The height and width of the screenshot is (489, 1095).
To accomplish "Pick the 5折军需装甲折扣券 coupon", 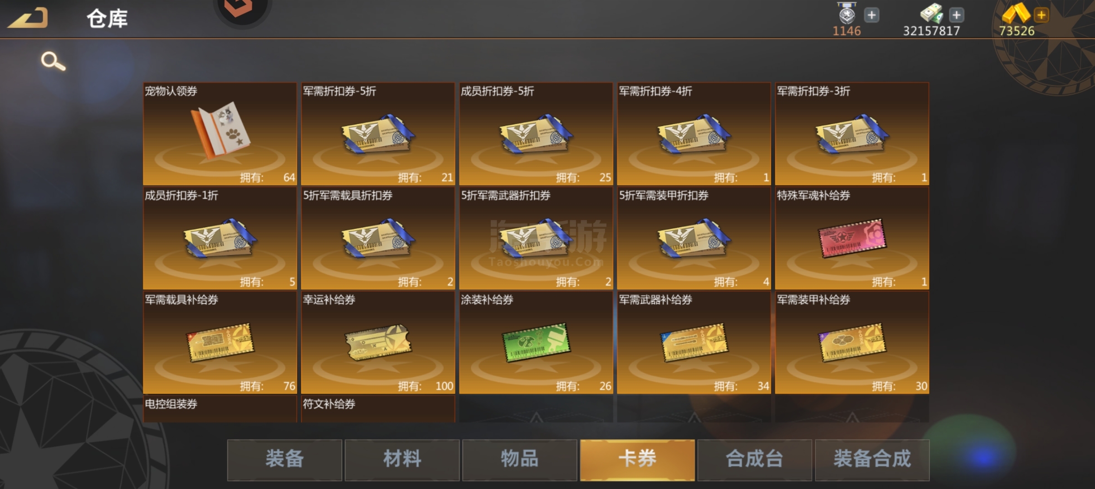I will click(694, 238).
